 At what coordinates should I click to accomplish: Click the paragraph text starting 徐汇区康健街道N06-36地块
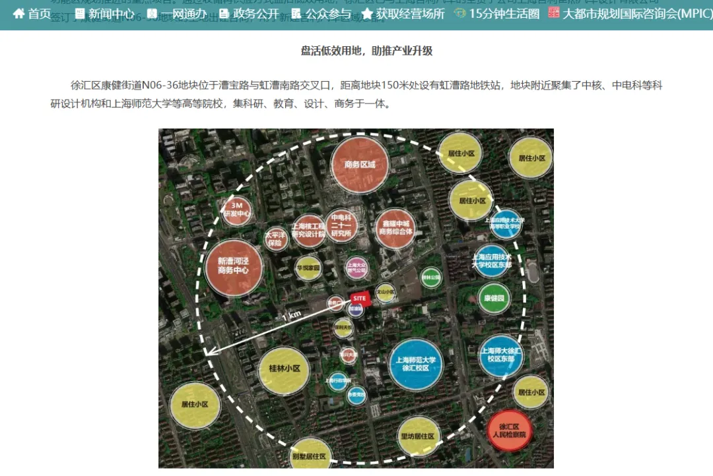pos(356,94)
